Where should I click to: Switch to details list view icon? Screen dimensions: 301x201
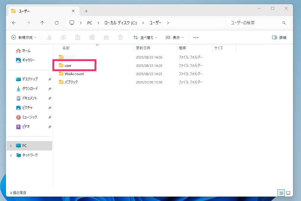click(x=281, y=193)
